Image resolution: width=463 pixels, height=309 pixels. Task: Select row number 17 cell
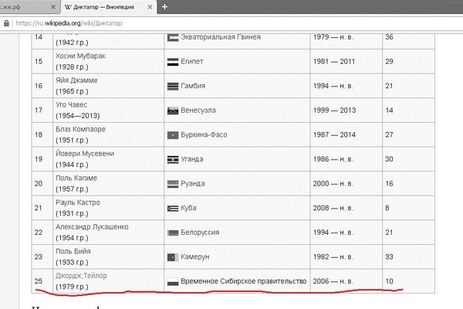42,110
